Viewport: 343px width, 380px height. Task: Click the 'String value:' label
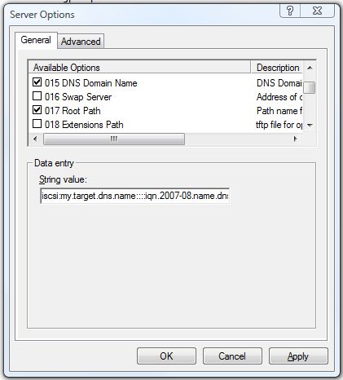[63, 179]
